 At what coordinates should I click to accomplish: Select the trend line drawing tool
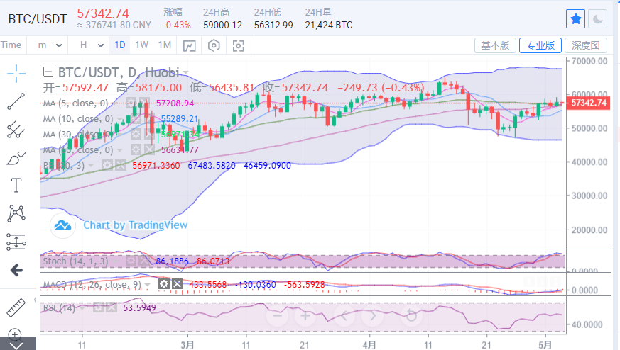(x=16, y=101)
